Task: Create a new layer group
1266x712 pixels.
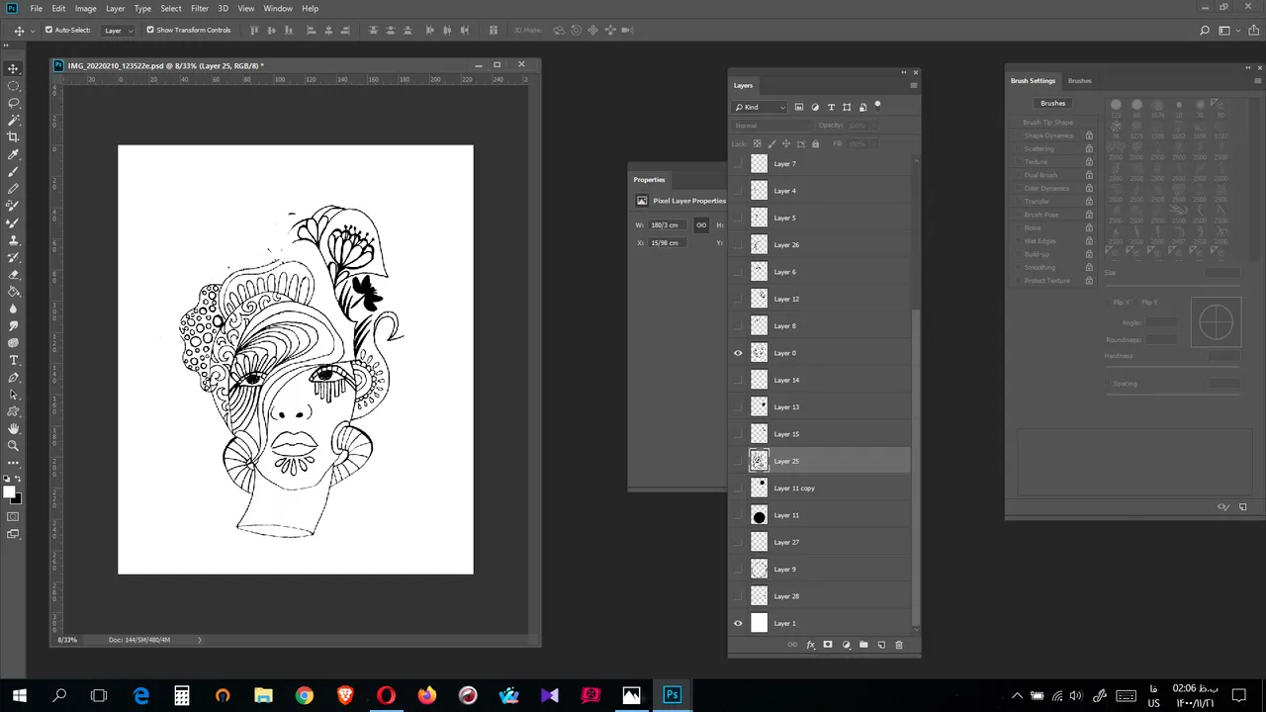Action: click(x=863, y=645)
